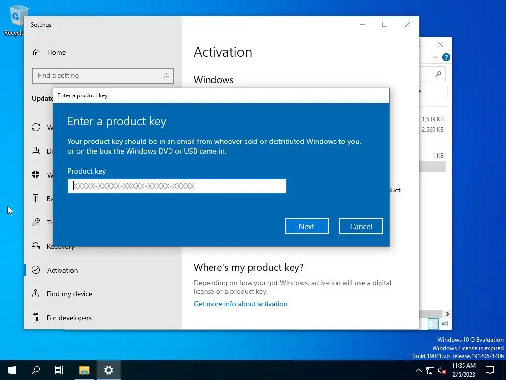This screenshot has width=506, height=380.
Task: Click the Home house icon in Settings
Action: point(36,52)
